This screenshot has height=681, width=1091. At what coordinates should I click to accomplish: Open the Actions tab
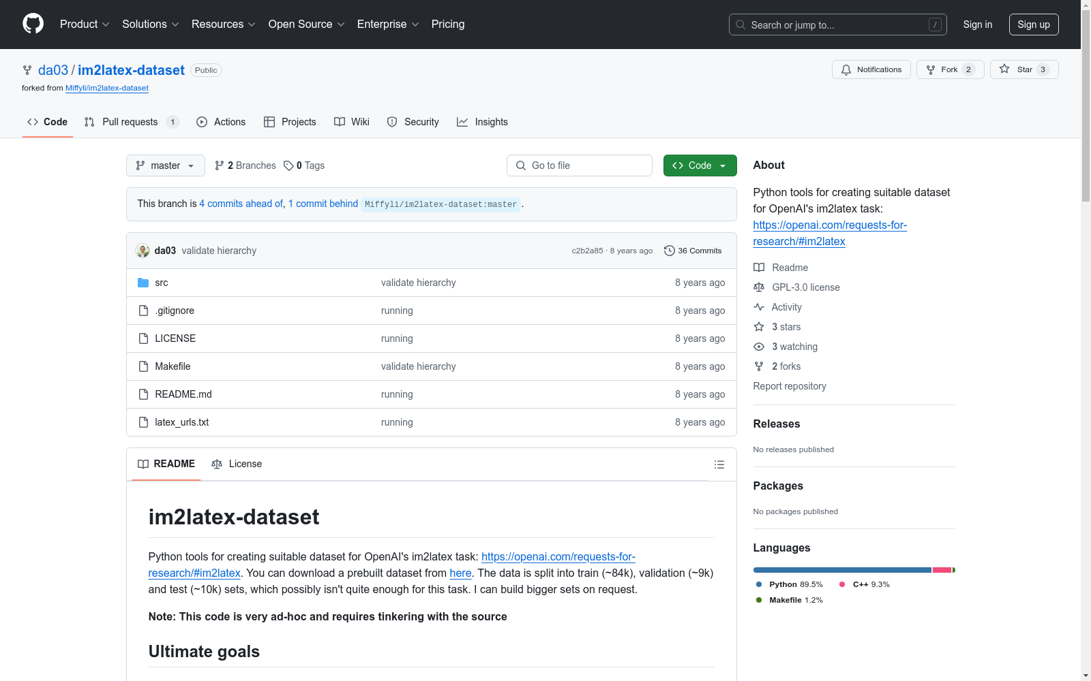tap(221, 122)
